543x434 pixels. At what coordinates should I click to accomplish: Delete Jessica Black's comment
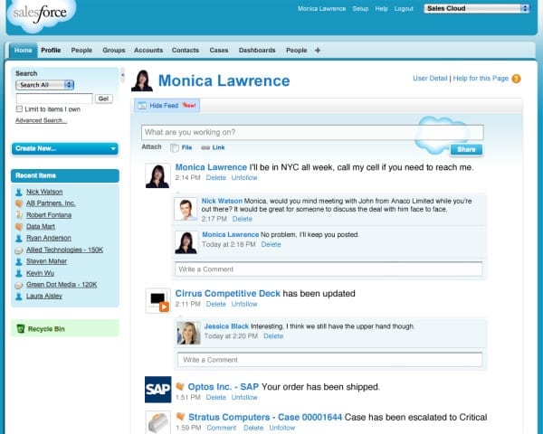(273, 336)
